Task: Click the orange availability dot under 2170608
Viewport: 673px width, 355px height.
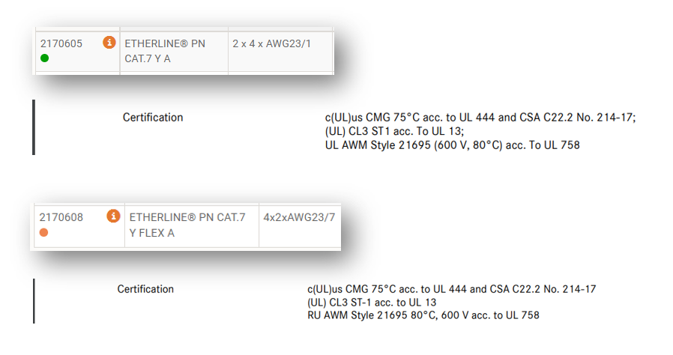Action: click(44, 233)
